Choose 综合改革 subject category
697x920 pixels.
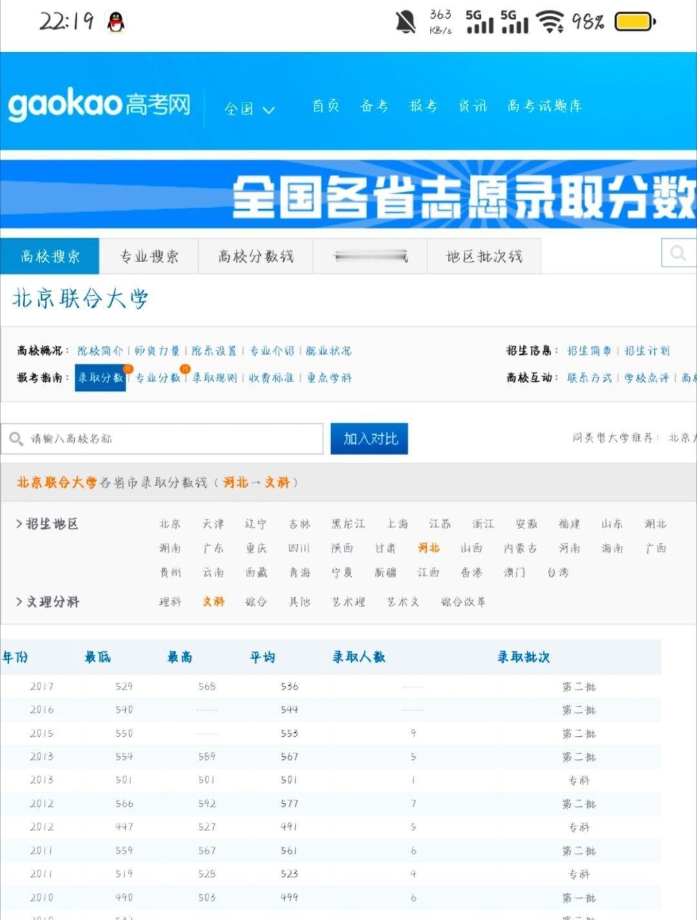pos(463,602)
